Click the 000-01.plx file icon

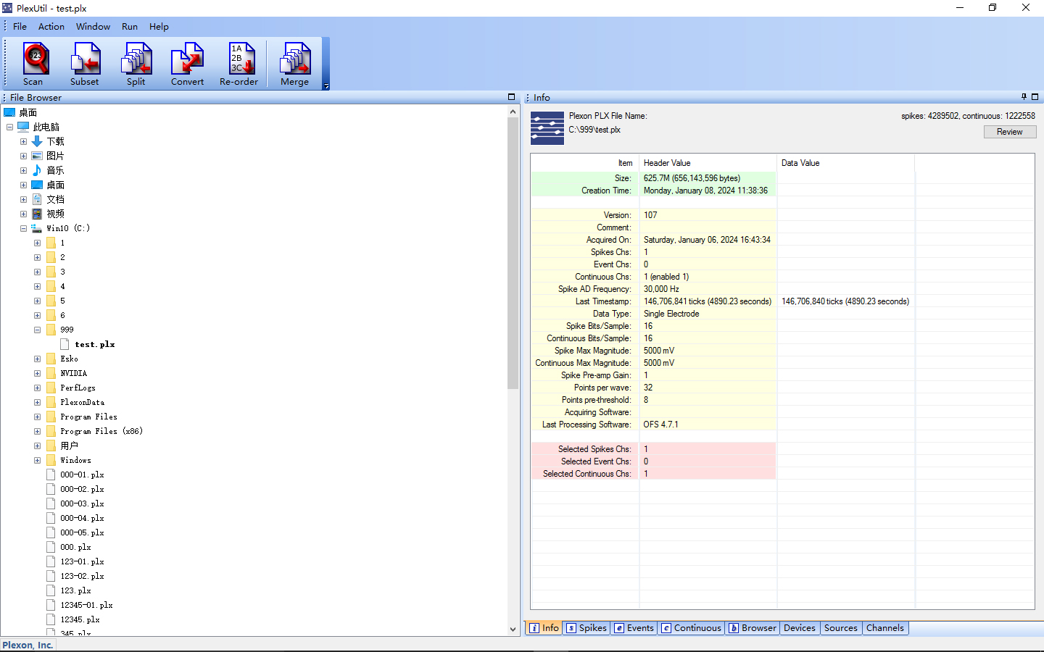click(51, 475)
